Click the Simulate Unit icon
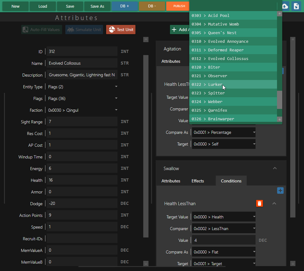Viewport: 304px width, 271px height. [x=84, y=29]
